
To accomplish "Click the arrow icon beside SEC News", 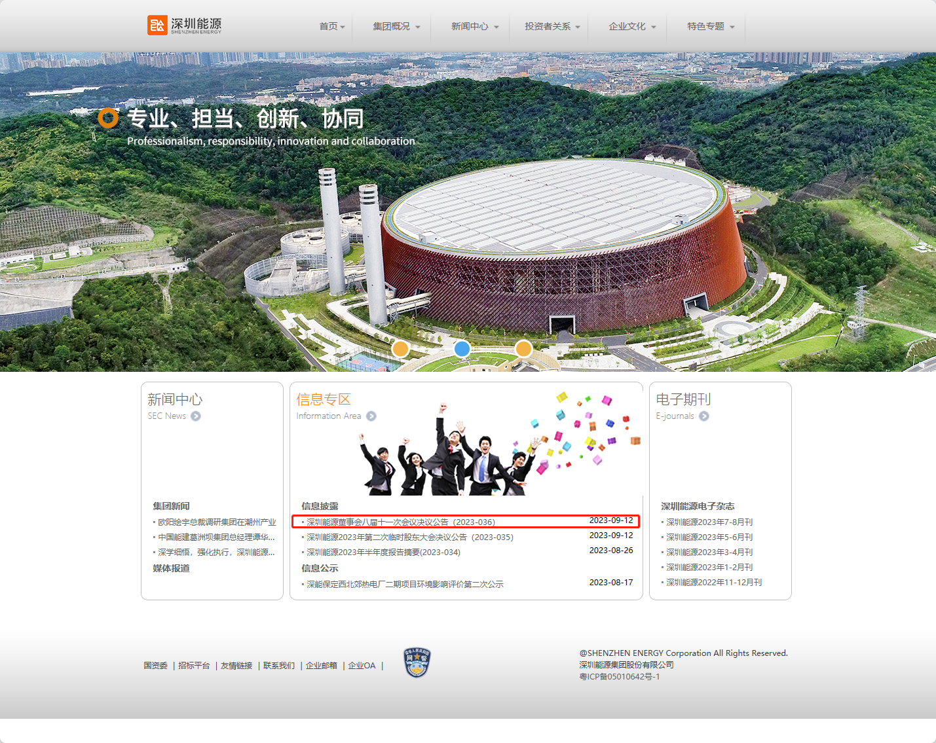I will (x=196, y=416).
